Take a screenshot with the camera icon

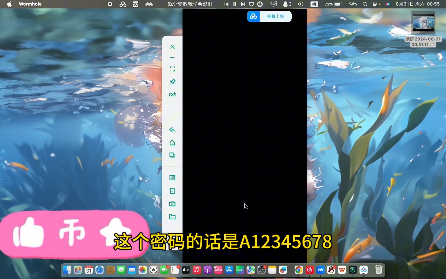pos(172,204)
